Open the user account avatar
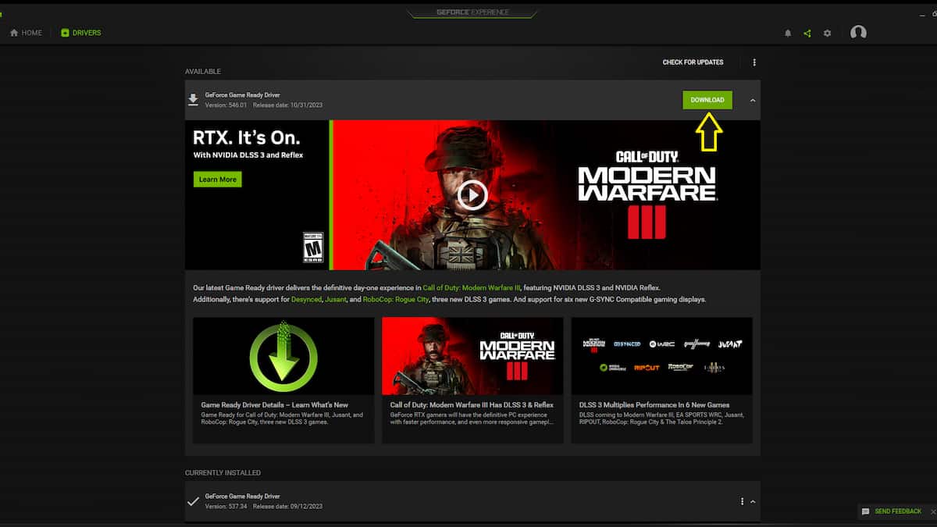This screenshot has height=527, width=937. coord(858,33)
